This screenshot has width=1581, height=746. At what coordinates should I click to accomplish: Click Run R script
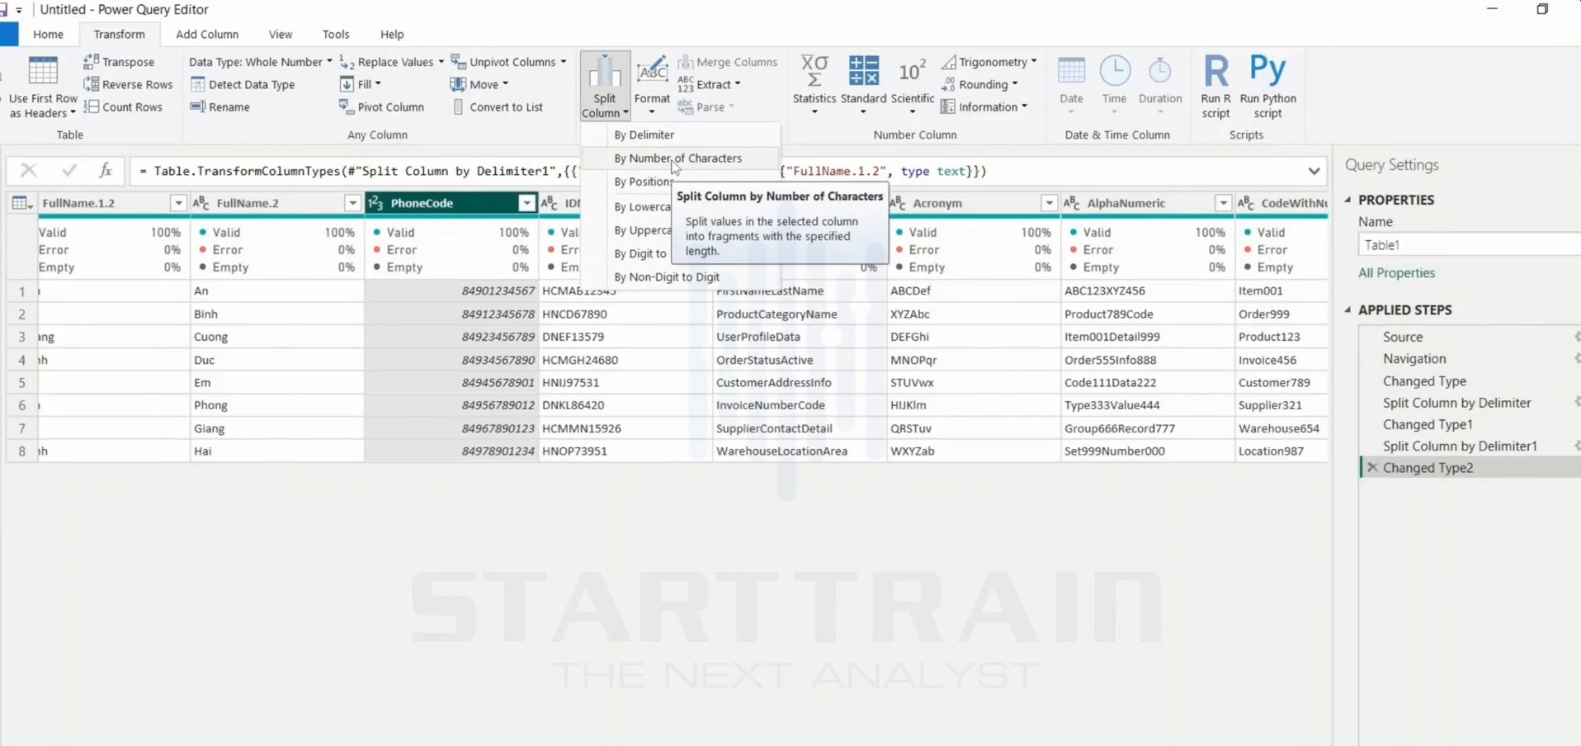click(1215, 86)
